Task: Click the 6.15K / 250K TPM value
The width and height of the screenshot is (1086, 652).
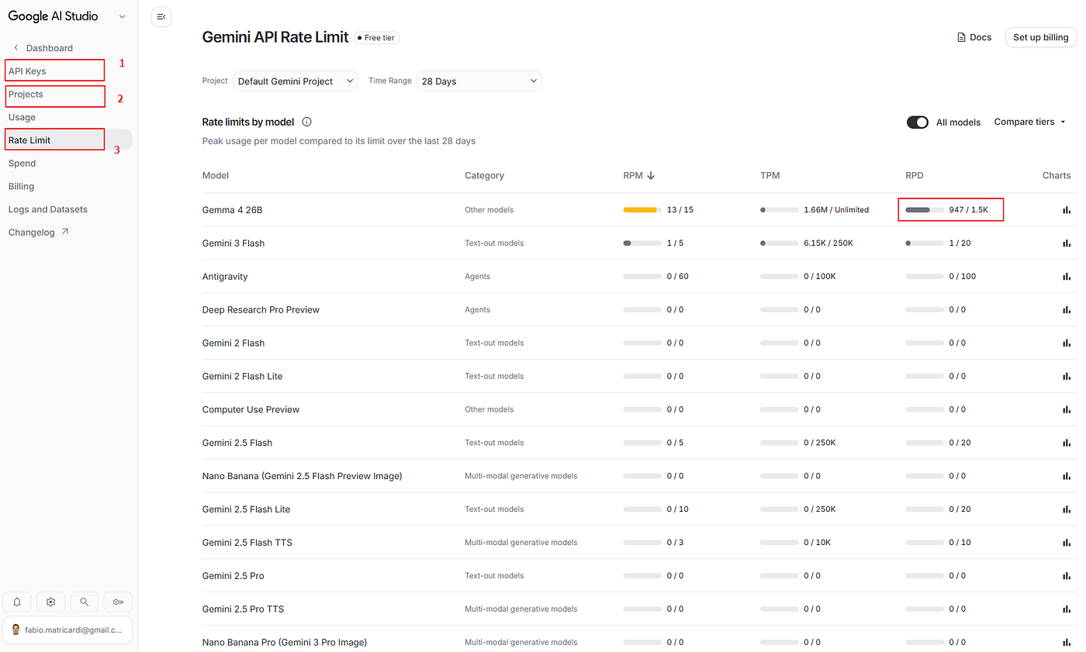Action: coord(828,243)
